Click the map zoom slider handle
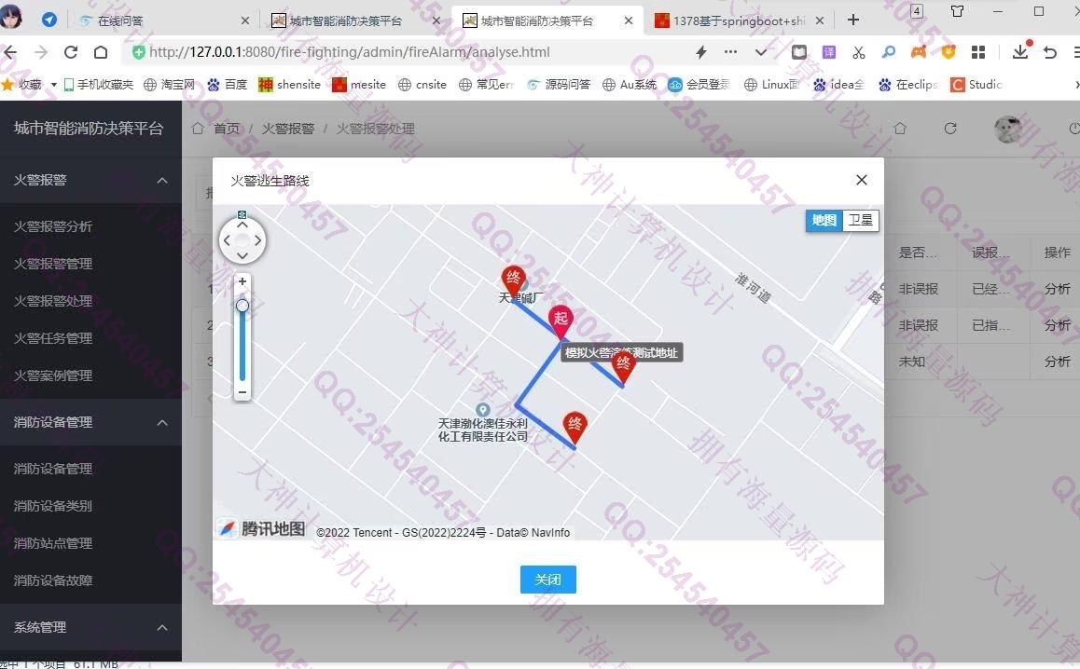The image size is (1080, 669). pos(242,305)
